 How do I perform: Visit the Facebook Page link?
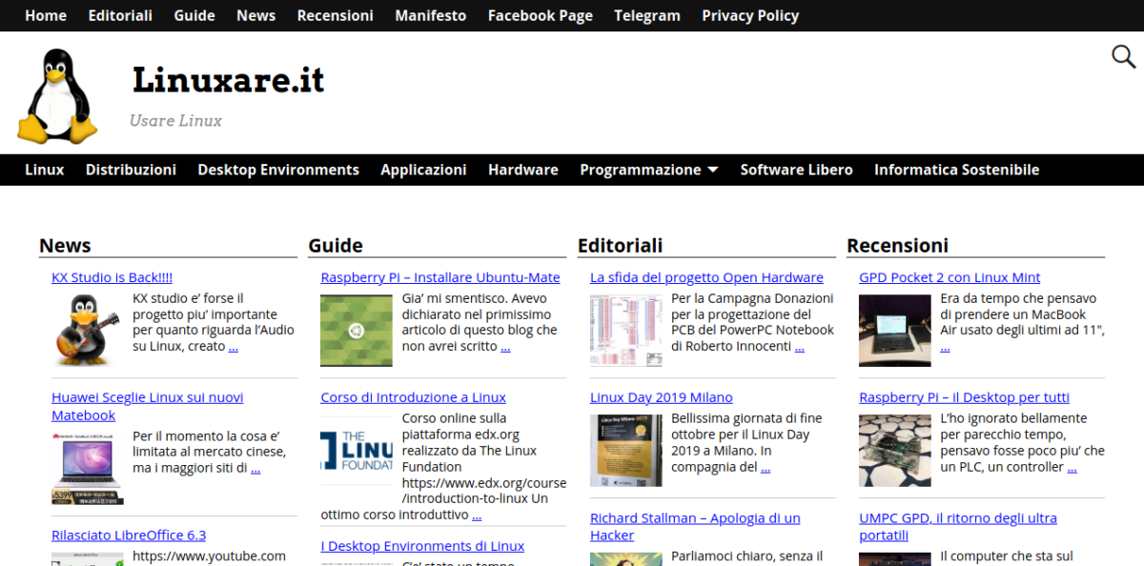(541, 15)
